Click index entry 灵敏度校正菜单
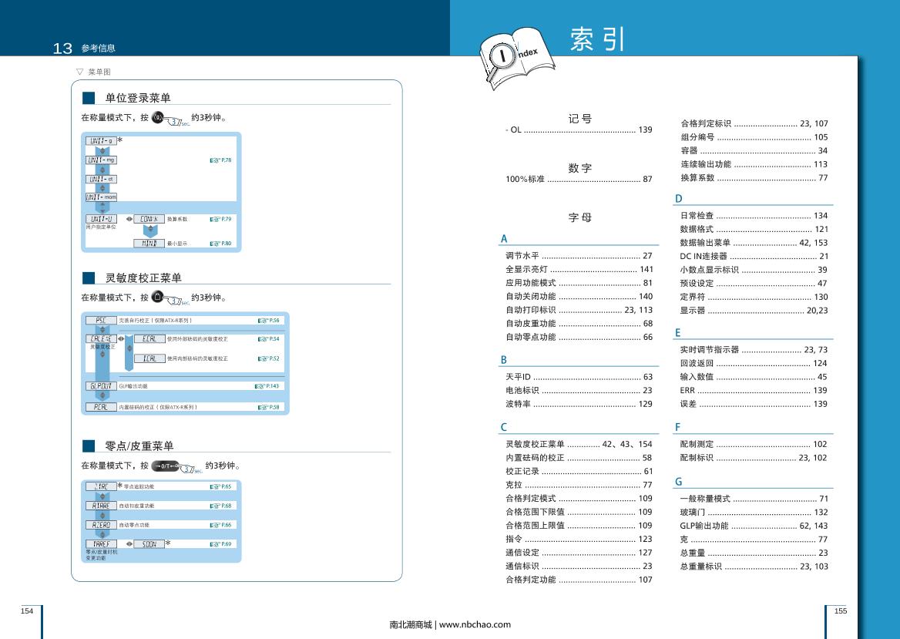900x639 pixels. (x=579, y=444)
